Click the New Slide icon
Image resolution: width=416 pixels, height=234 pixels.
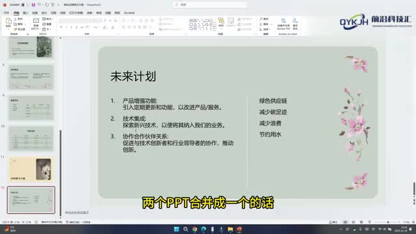point(36,21)
